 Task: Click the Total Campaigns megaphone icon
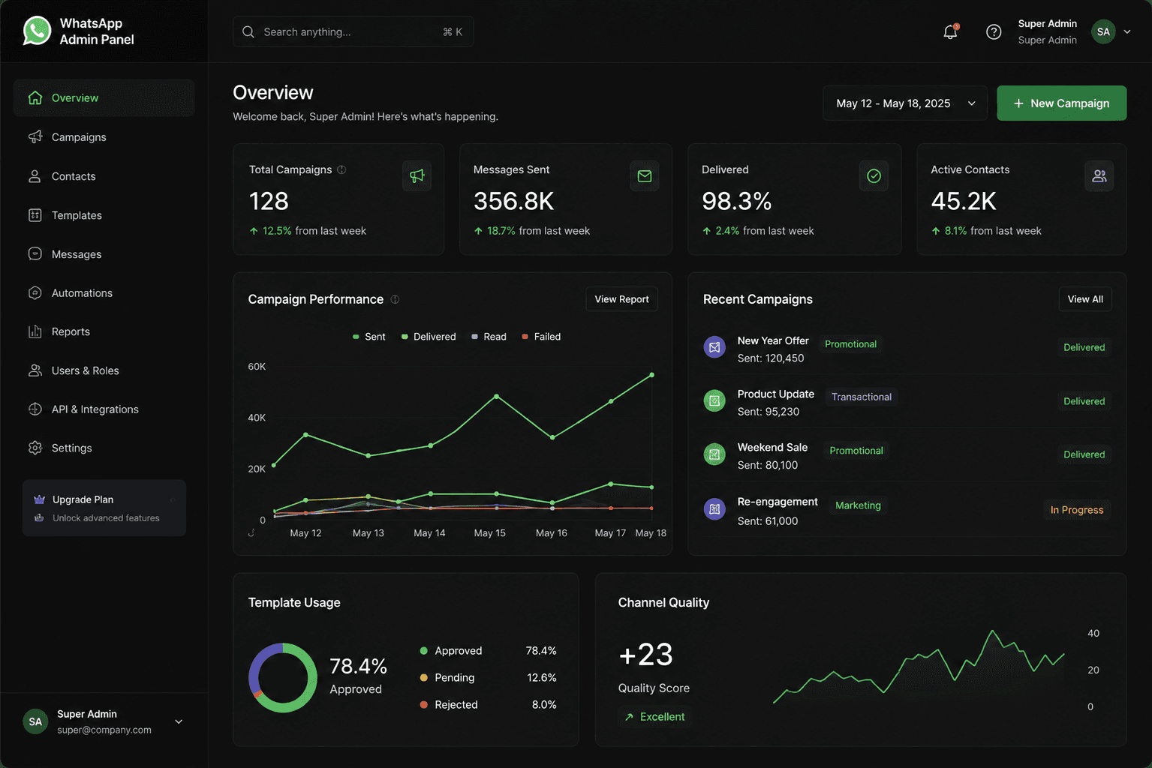417,175
